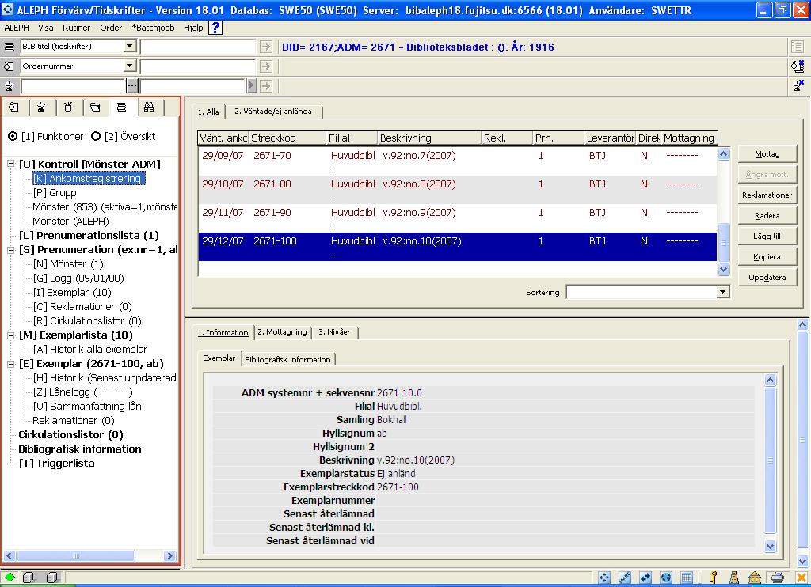Click the icon at the right end of the Ordernummer bar

tap(798, 66)
